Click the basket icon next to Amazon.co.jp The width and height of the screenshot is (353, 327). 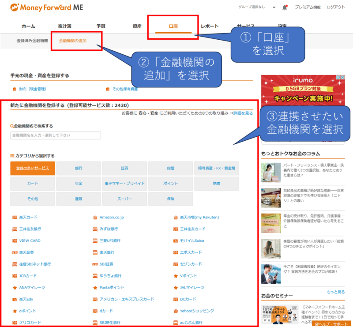tap(95, 217)
